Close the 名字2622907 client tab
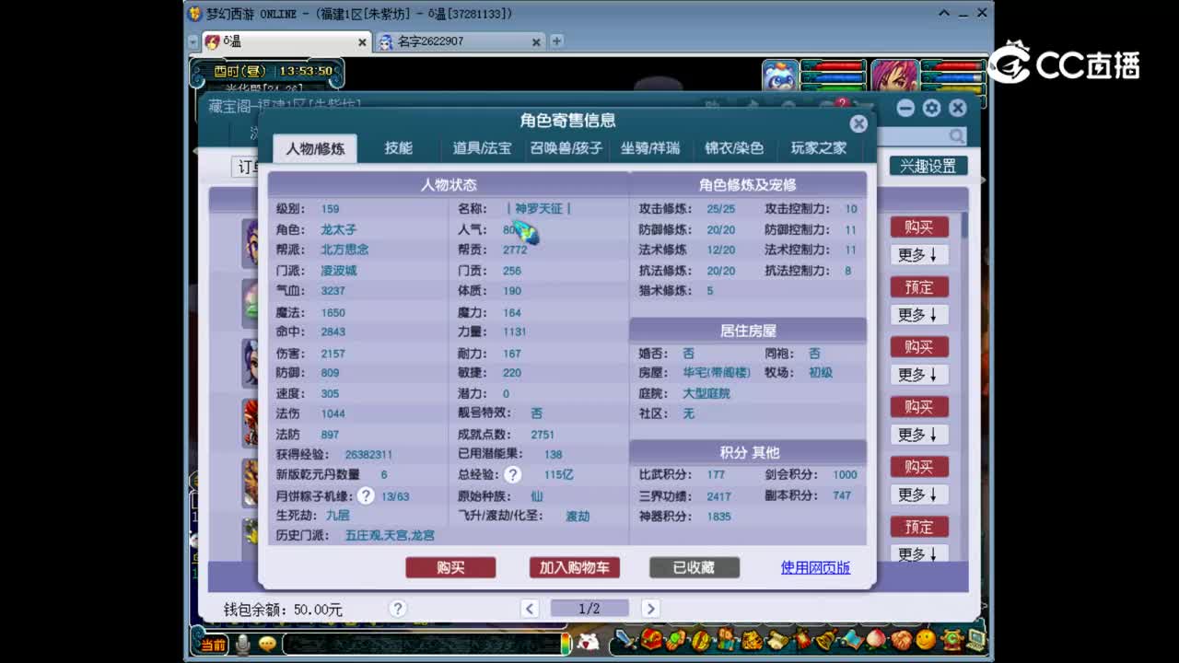1179x663 pixels. pos(536,42)
